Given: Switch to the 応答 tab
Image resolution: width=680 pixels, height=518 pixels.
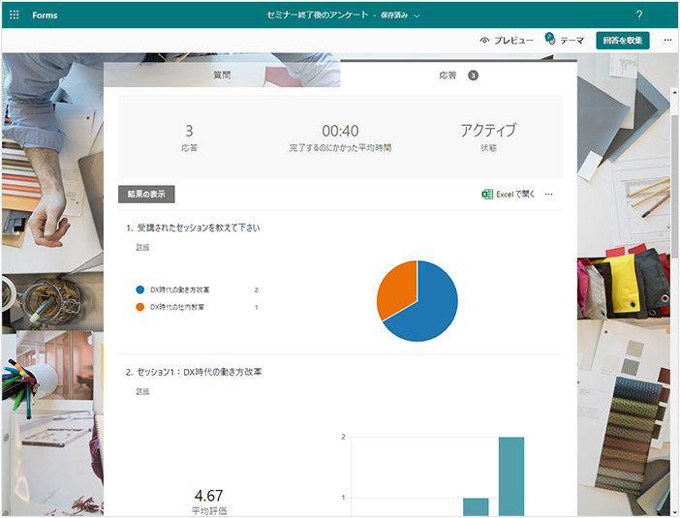Looking at the screenshot, I should (x=458, y=75).
